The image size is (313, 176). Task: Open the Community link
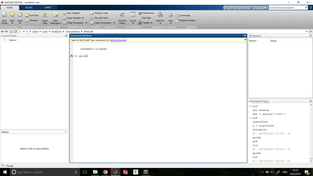click(x=183, y=15)
